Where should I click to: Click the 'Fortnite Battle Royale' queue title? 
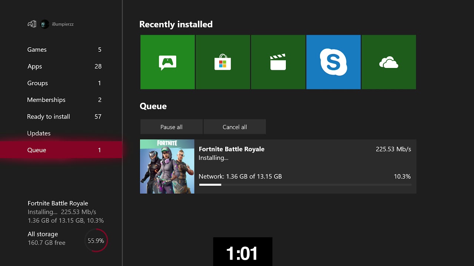(231, 149)
